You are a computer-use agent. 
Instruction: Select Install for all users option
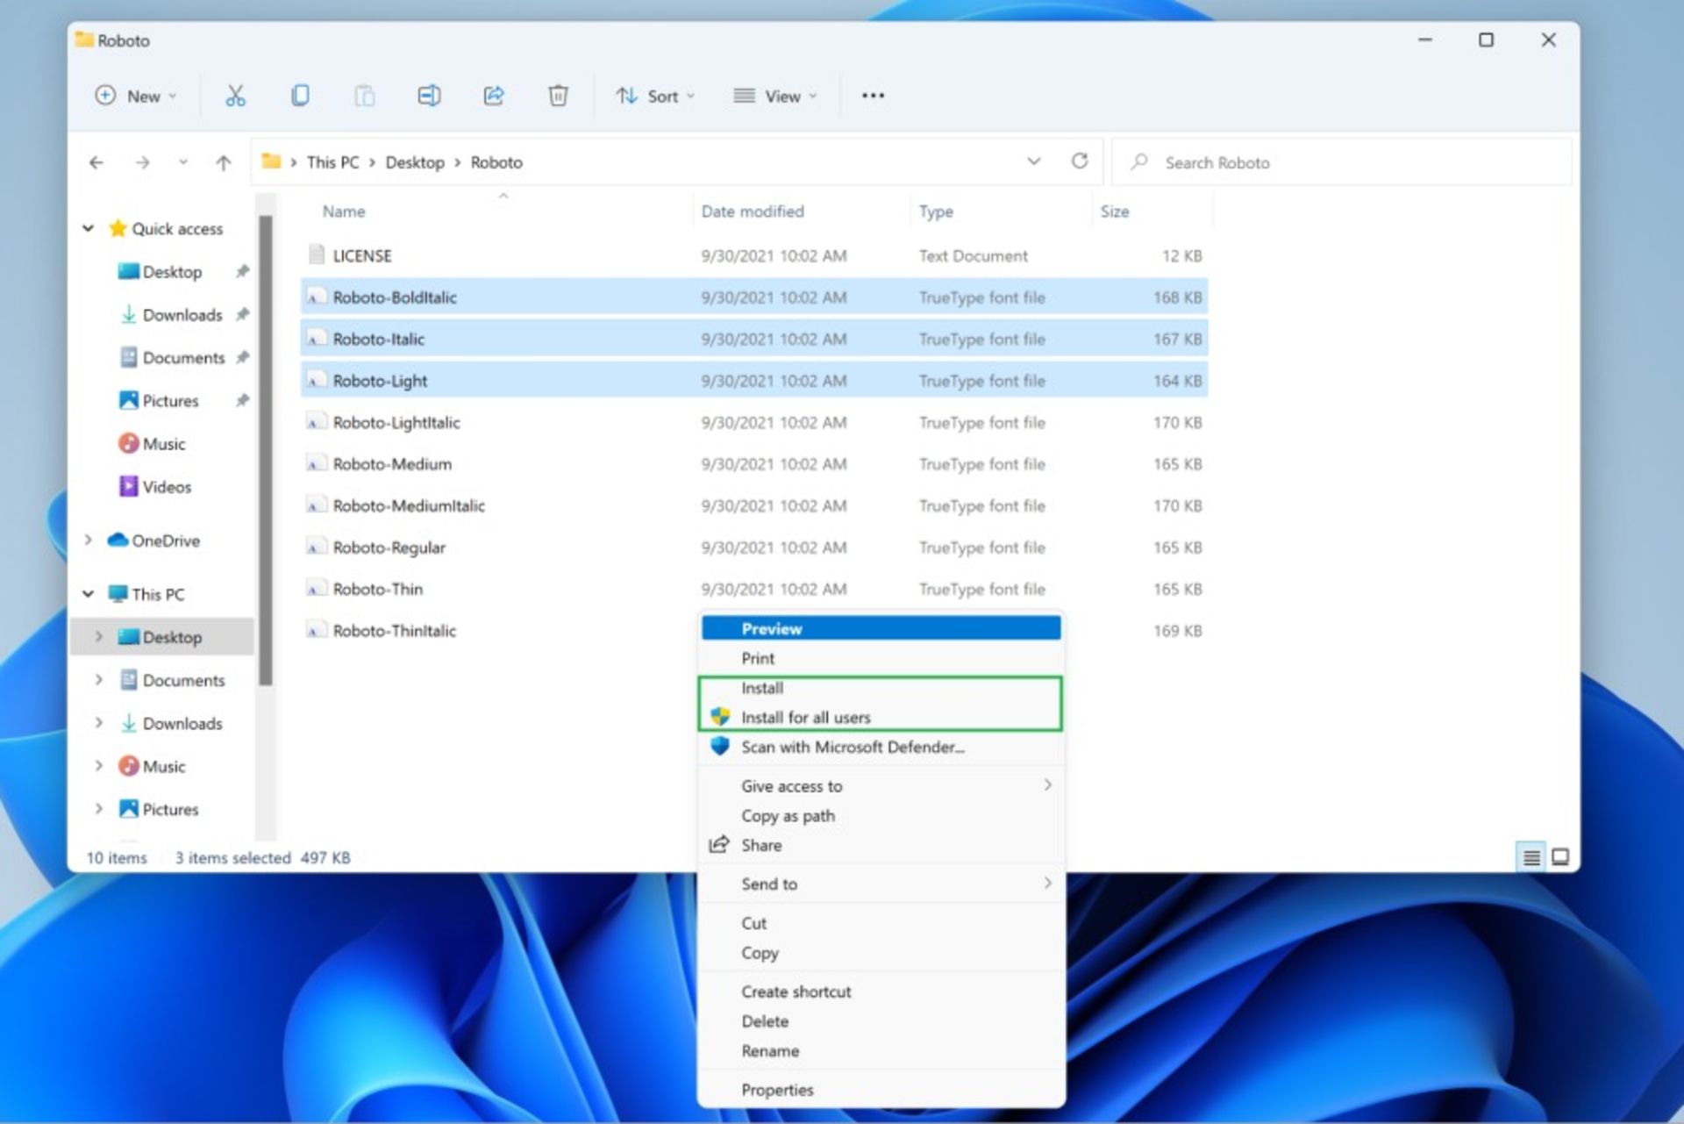tap(805, 718)
